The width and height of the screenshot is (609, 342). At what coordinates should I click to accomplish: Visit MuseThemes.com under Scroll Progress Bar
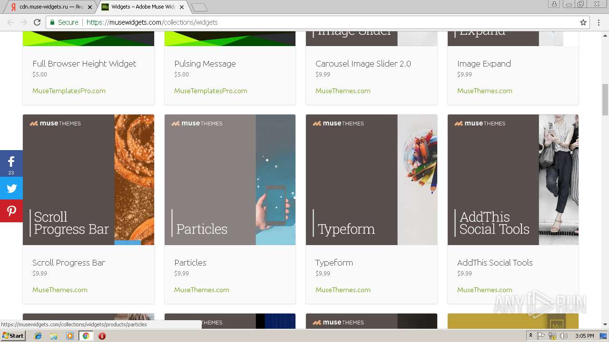(x=60, y=290)
